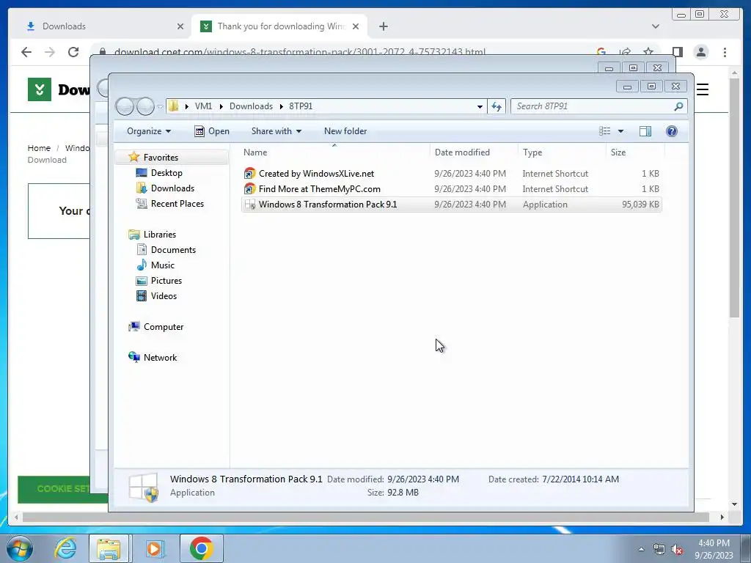Screen dimensions: 751x563
Task: Click change view icon in Explorer toolbar
Action: 605,131
